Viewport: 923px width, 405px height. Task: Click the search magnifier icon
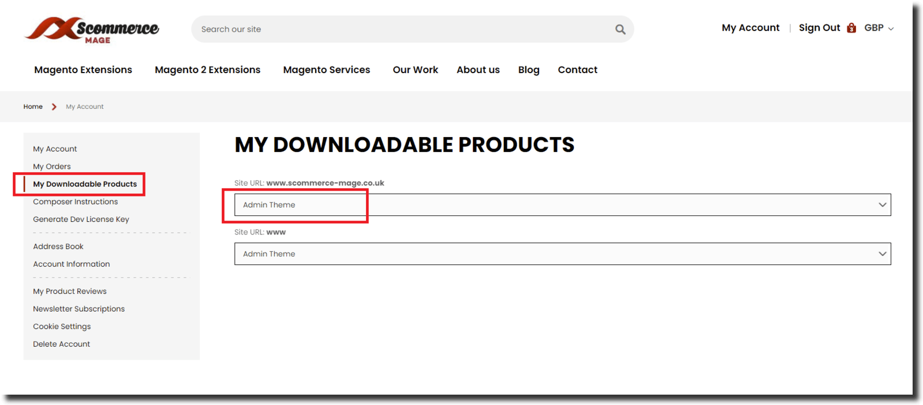click(x=620, y=29)
